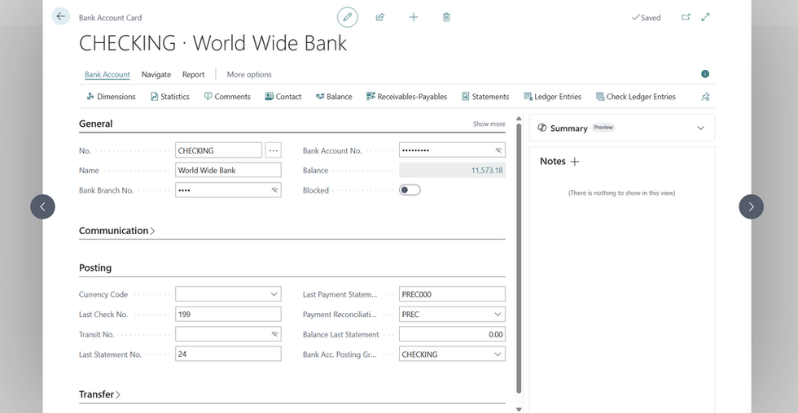Select the Bank Account menu tab
Viewport: 798px width, 413px height.
(107, 74)
